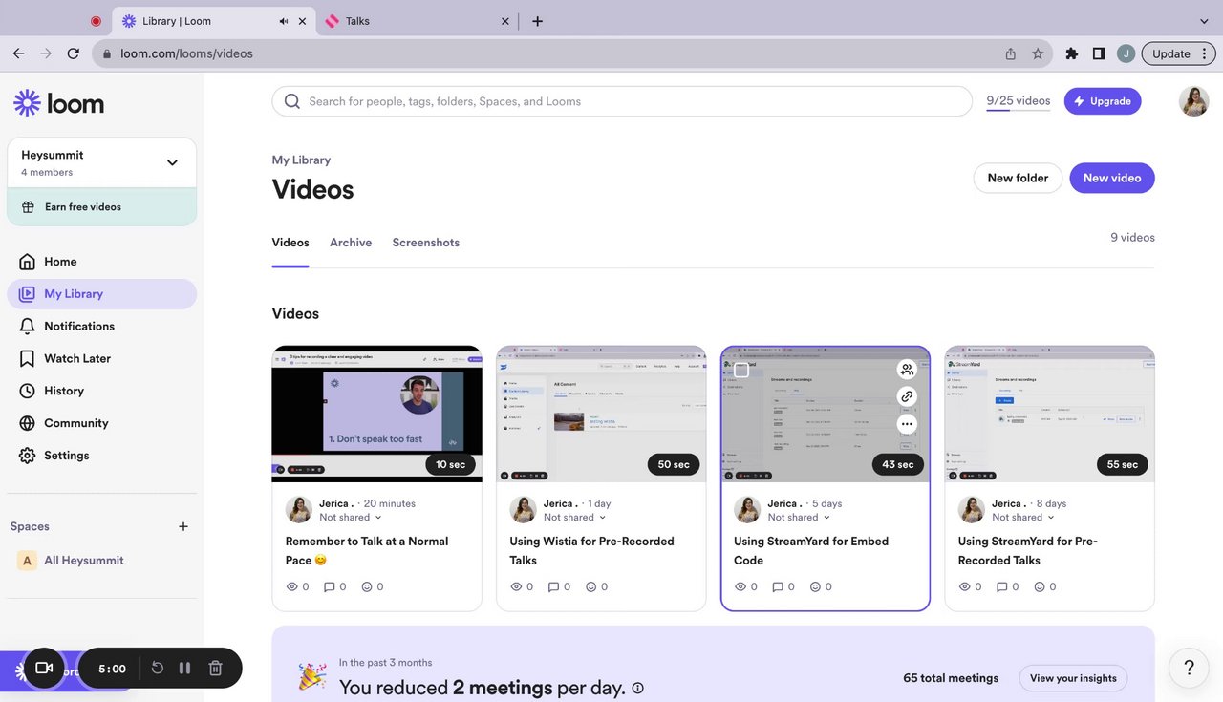This screenshot has height=702, width=1223.
Task: Copy link icon on StreamYard Embed Code video
Action: coord(907,396)
